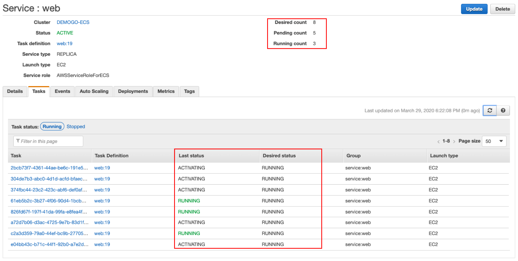Open the DEMOGO-ECS cluster link
This screenshot has width=518, height=261.
[x=73, y=22]
